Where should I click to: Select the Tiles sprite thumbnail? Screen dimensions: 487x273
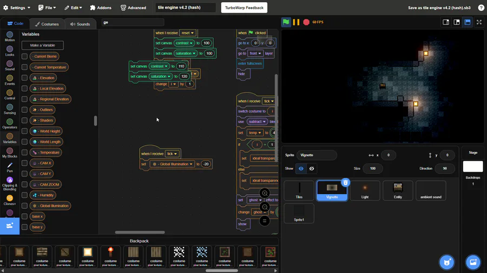coord(299,190)
